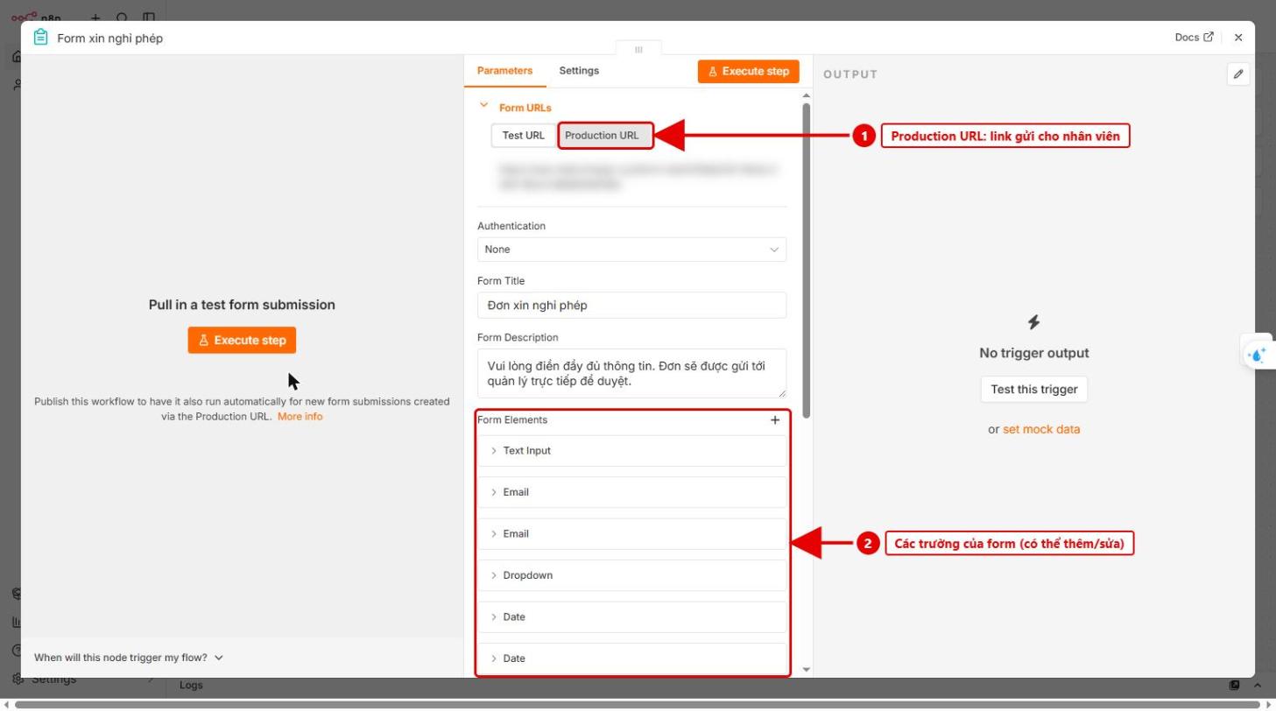The width and height of the screenshot is (1276, 711).
Task: Add a form element with the plus icon
Action: coord(775,420)
